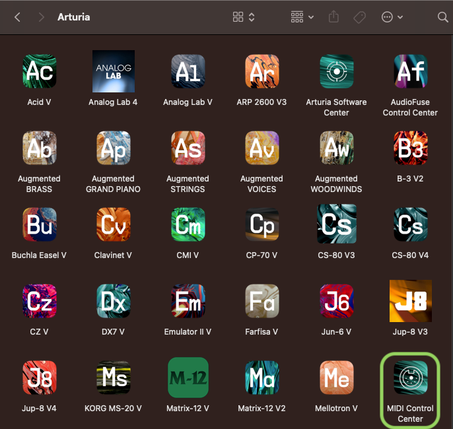Select the Acid V application icon
This screenshot has height=429, width=453.
39,72
